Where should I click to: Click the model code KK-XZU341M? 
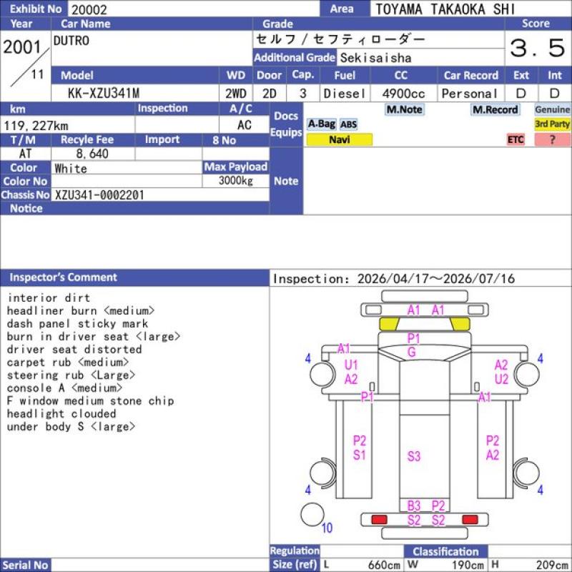tap(104, 94)
